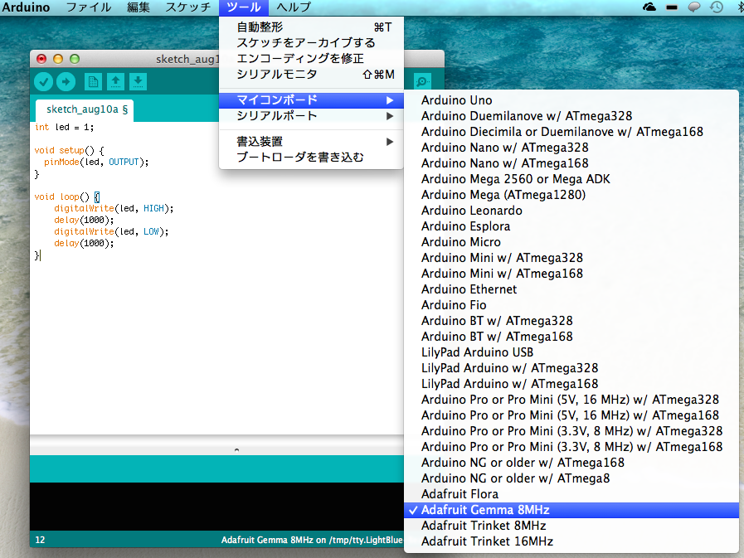Image resolution: width=744 pixels, height=558 pixels.
Task: Pick Arduino Ethernet board
Action: (x=571, y=289)
